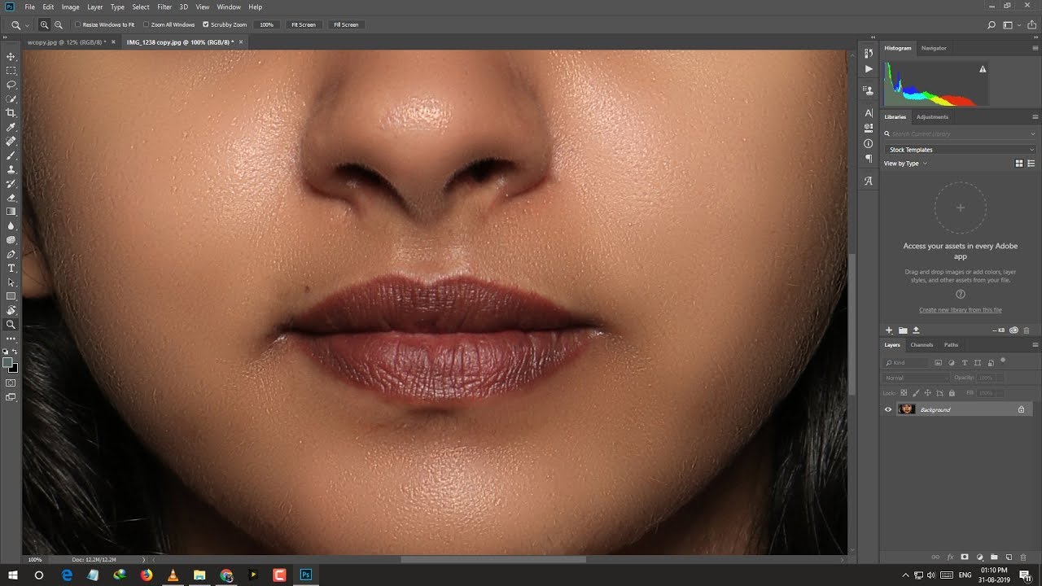This screenshot has width=1042, height=586.
Task: Select the Crop tool
Action: pyautogui.click(x=11, y=113)
